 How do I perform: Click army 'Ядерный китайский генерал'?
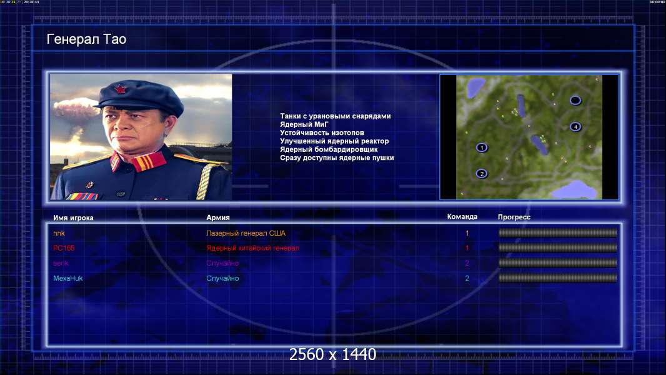(x=253, y=248)
